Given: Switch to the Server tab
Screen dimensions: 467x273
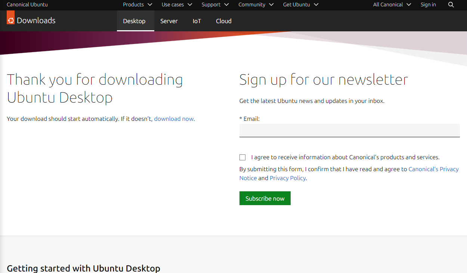Looking at the screenshot, I should click(x=169, y=21).
